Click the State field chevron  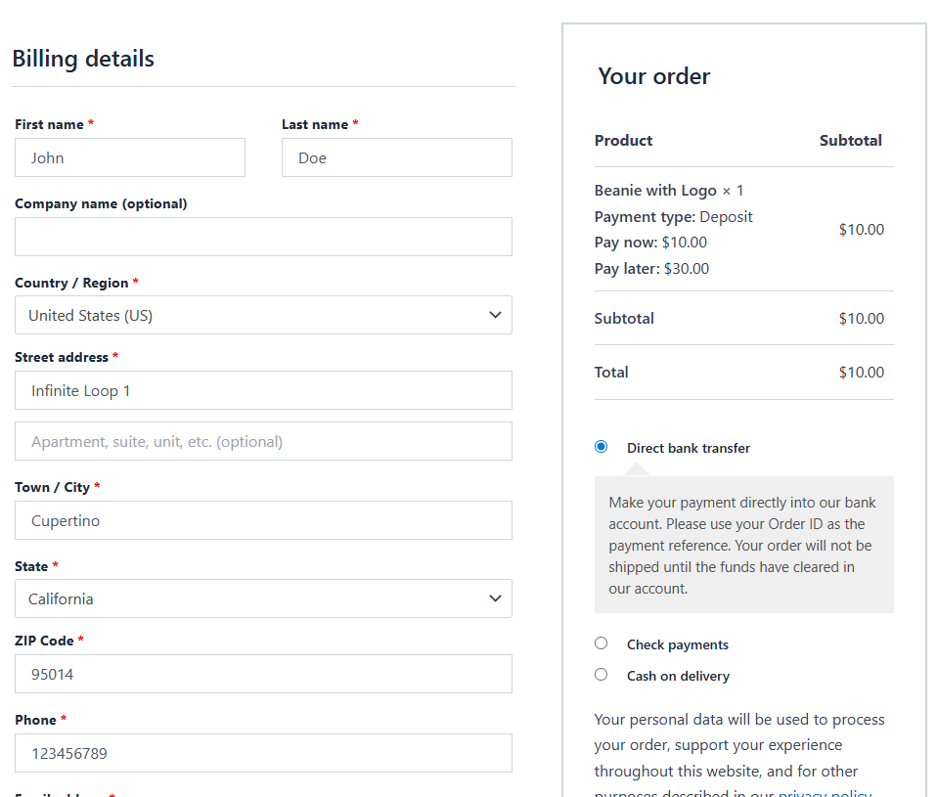click(x=495, y=598)
